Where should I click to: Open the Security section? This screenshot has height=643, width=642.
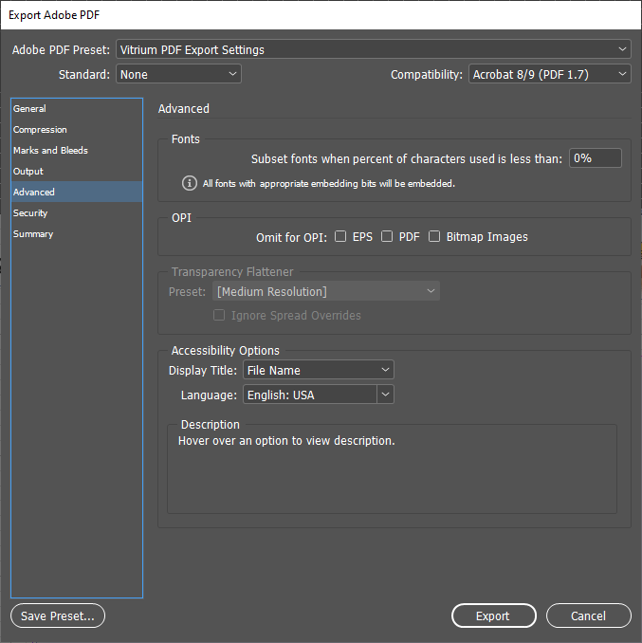(77, 212)
